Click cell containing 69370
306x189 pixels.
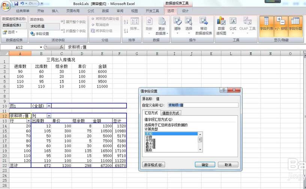[x=119, y=165]
